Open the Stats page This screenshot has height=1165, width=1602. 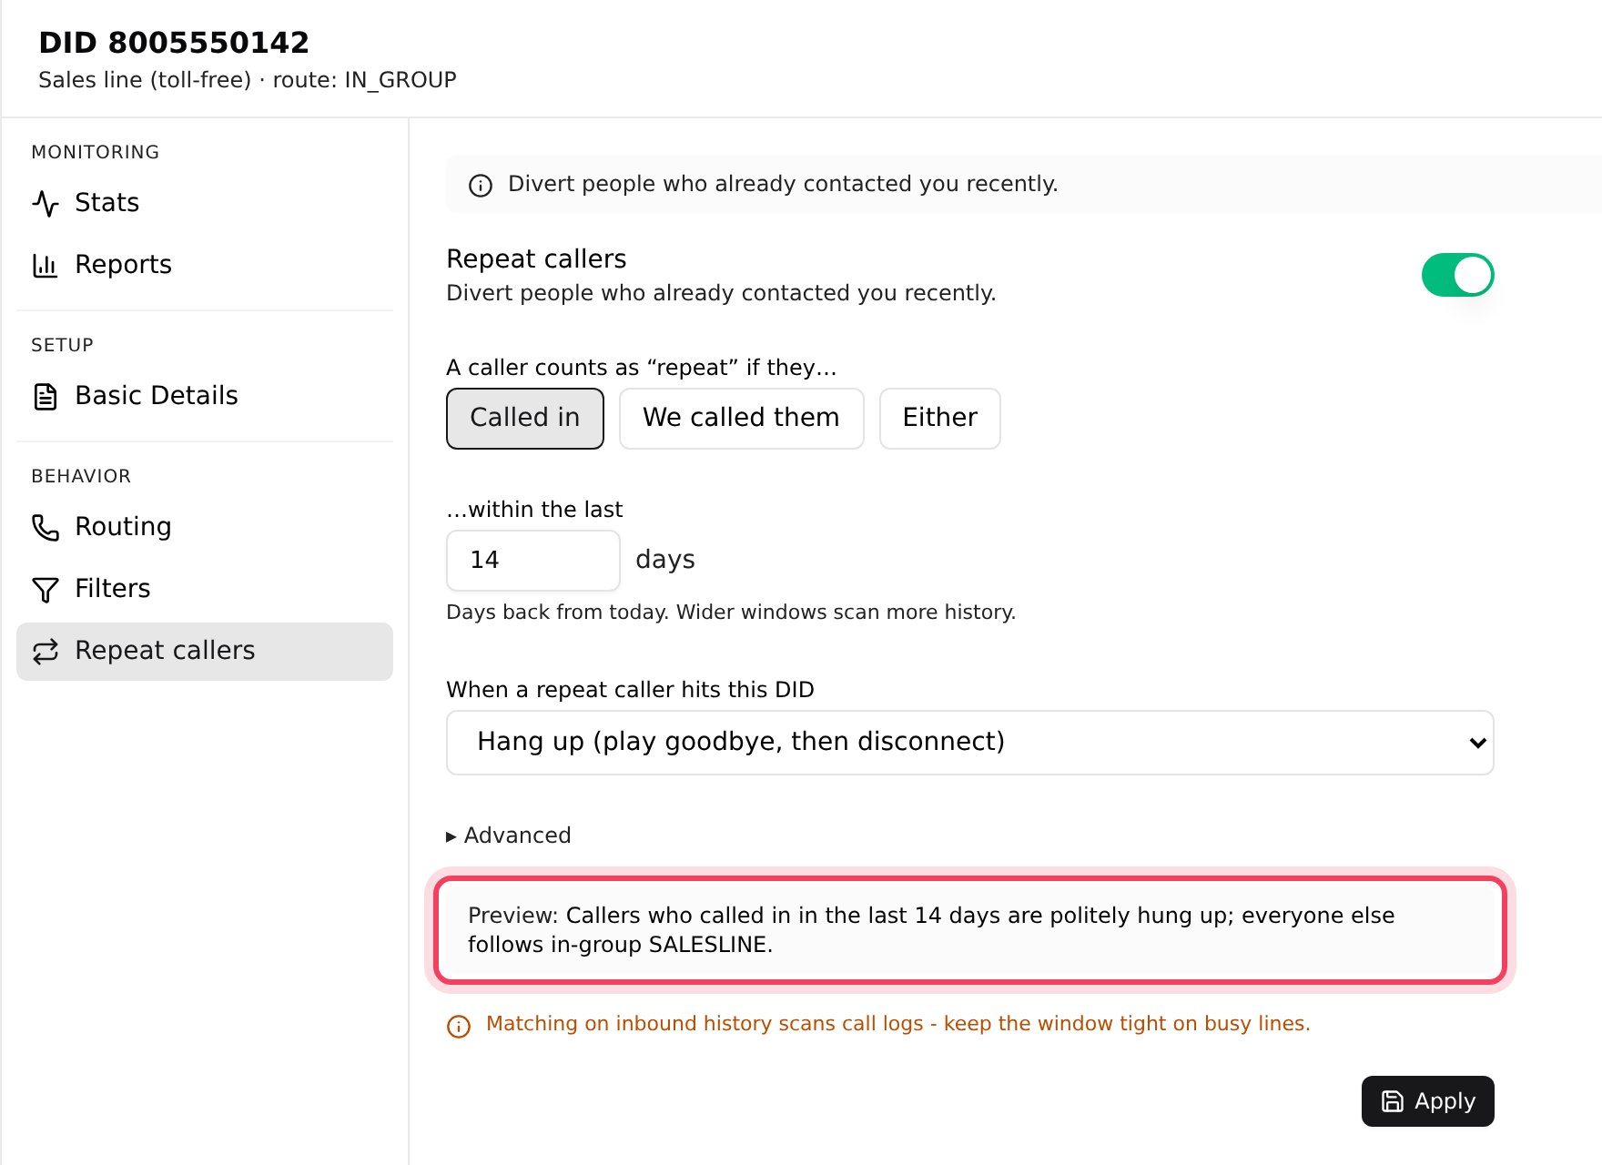pyautogui.click(x=205, y=203)
